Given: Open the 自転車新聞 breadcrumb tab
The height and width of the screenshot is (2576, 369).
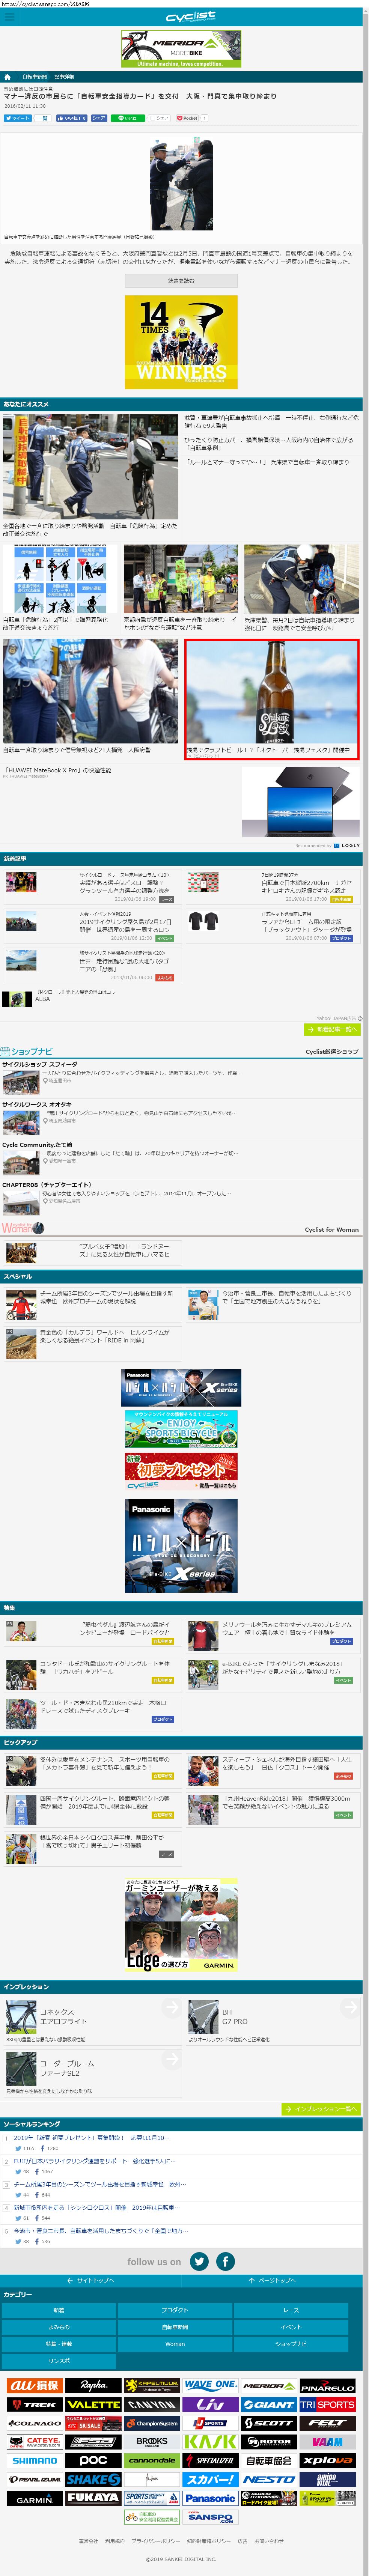Looking at the screenshot, I should click(x=34, y=76).
